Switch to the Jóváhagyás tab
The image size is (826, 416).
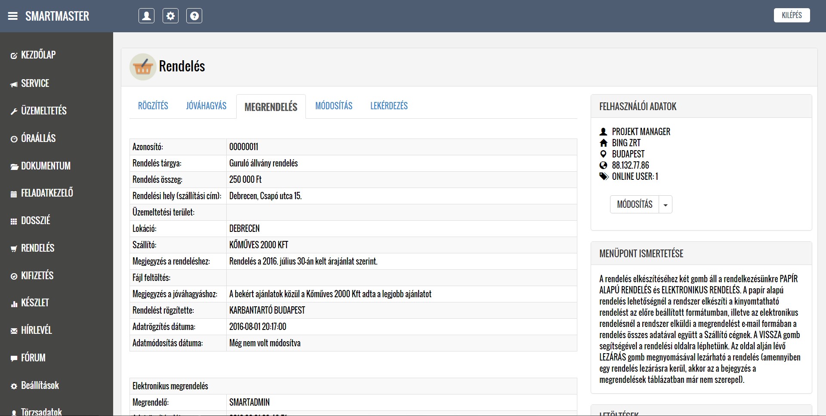click(206, 106)
